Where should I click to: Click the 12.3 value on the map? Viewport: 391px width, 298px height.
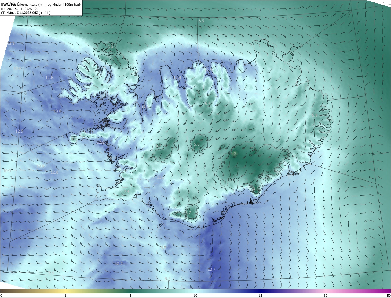(11, 44)
